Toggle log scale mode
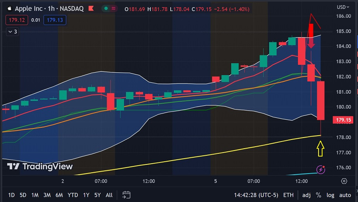 (330, 195)
